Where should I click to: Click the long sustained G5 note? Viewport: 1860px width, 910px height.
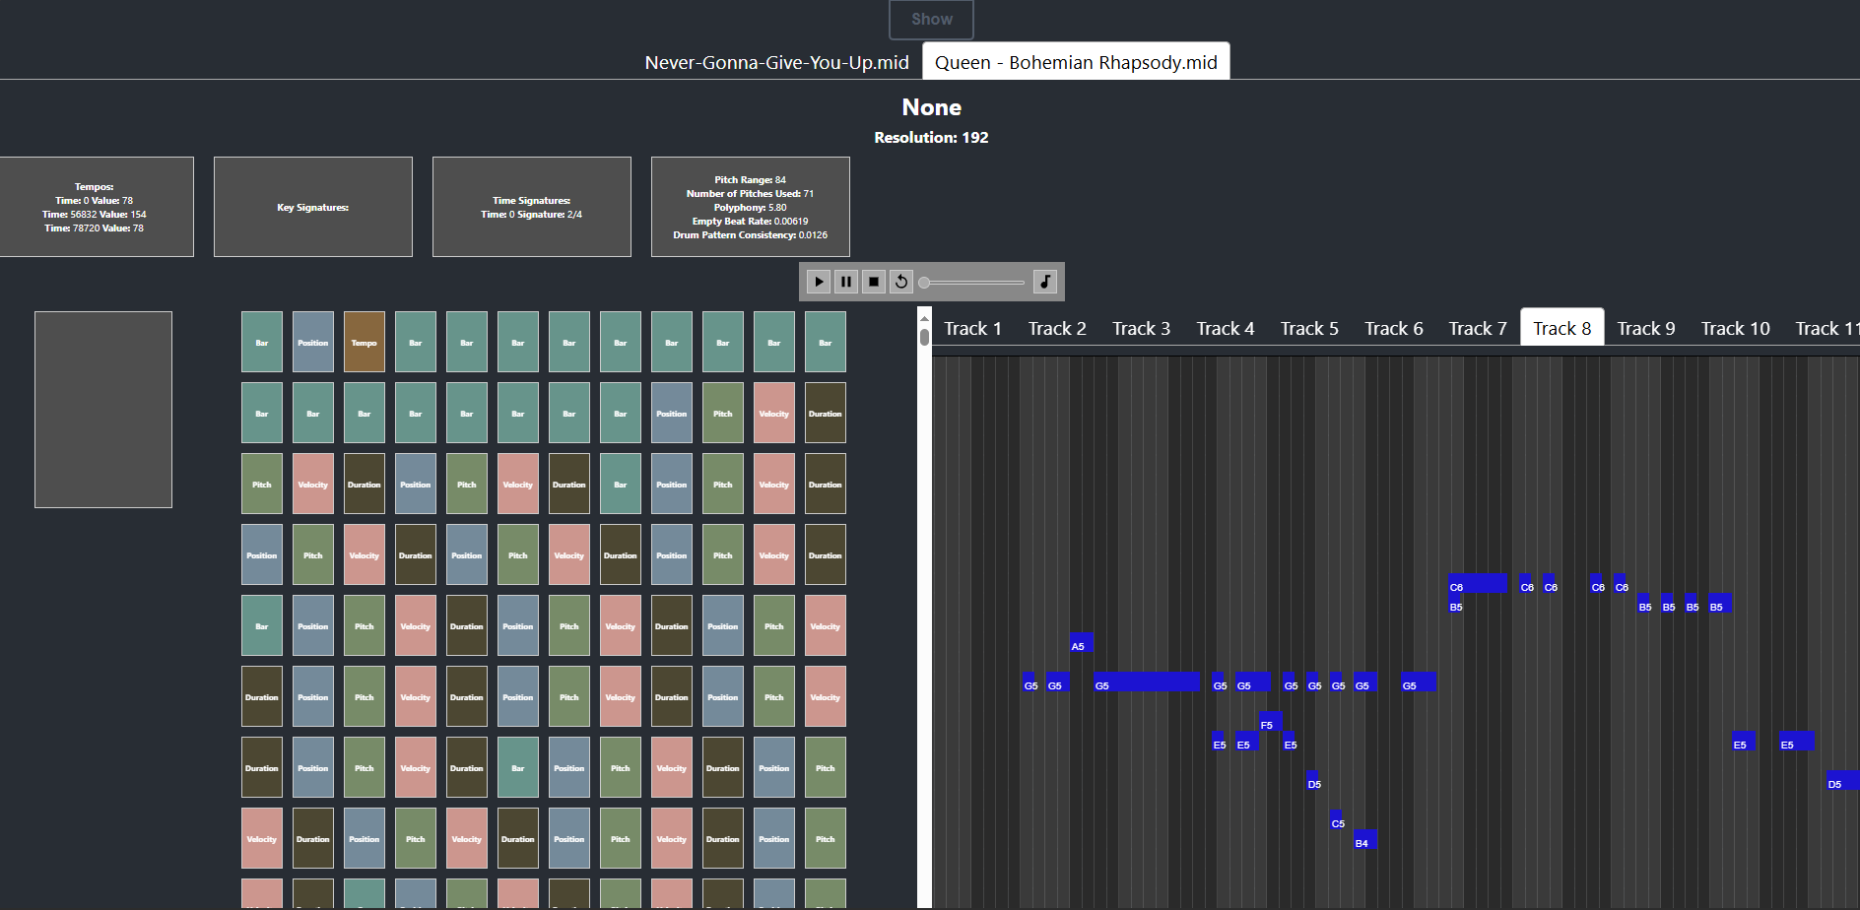point(1146,682)
